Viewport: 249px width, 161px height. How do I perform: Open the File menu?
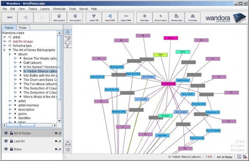[x=5, y=9]
